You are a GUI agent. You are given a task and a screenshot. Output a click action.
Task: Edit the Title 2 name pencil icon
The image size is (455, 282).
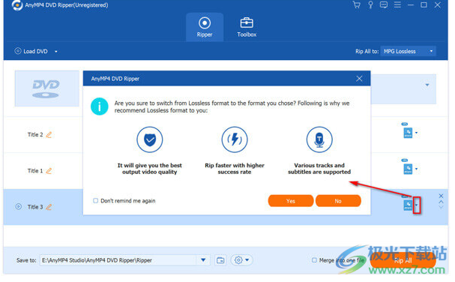click(49, 135)
